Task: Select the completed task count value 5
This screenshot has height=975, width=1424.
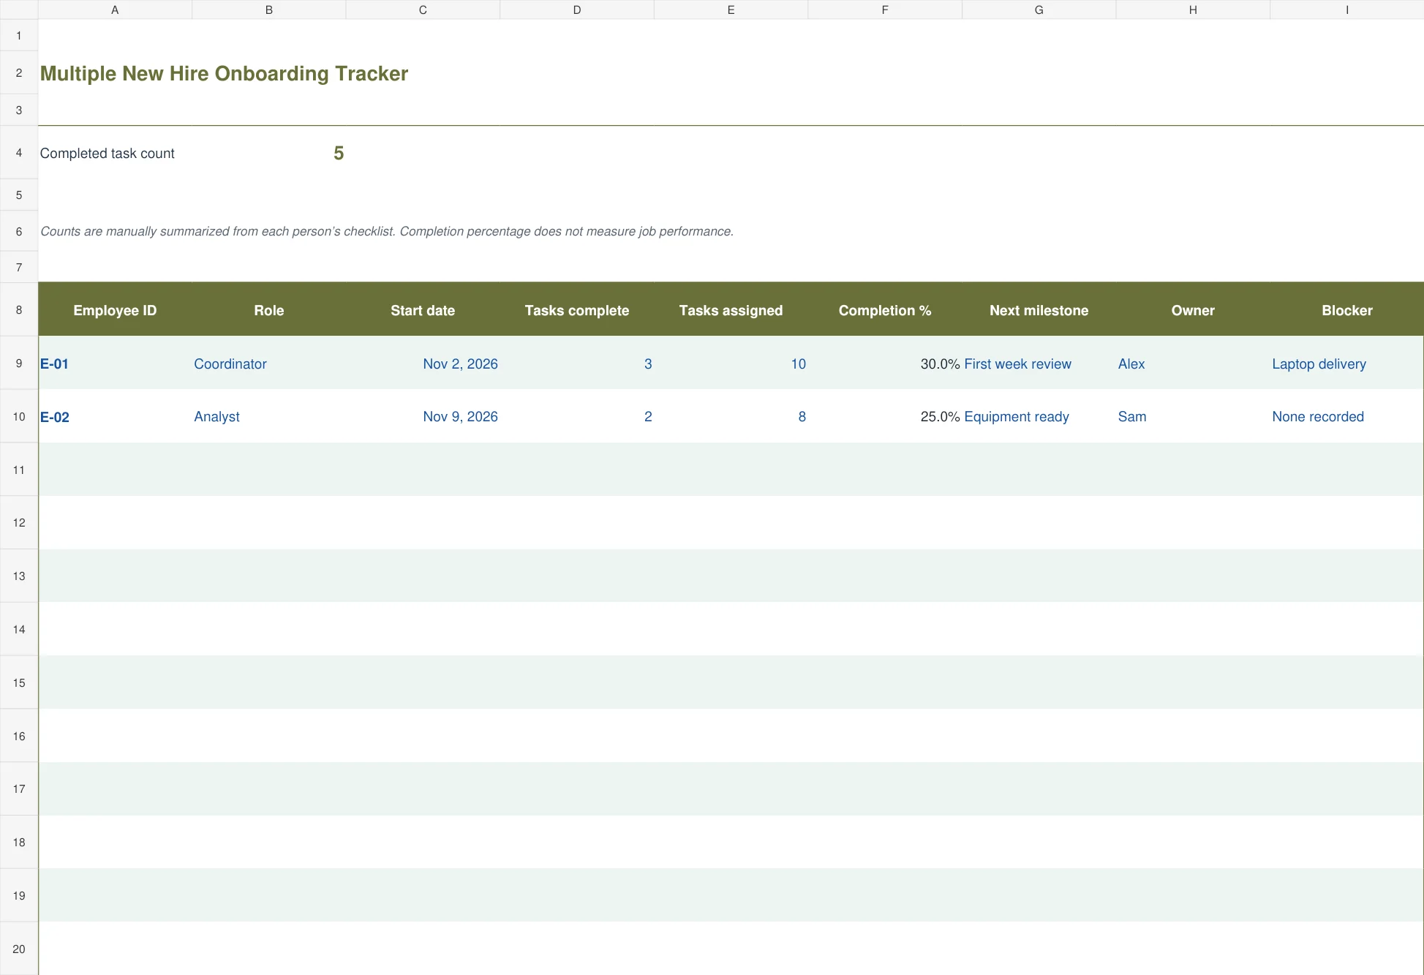Action: click(339, 153)
